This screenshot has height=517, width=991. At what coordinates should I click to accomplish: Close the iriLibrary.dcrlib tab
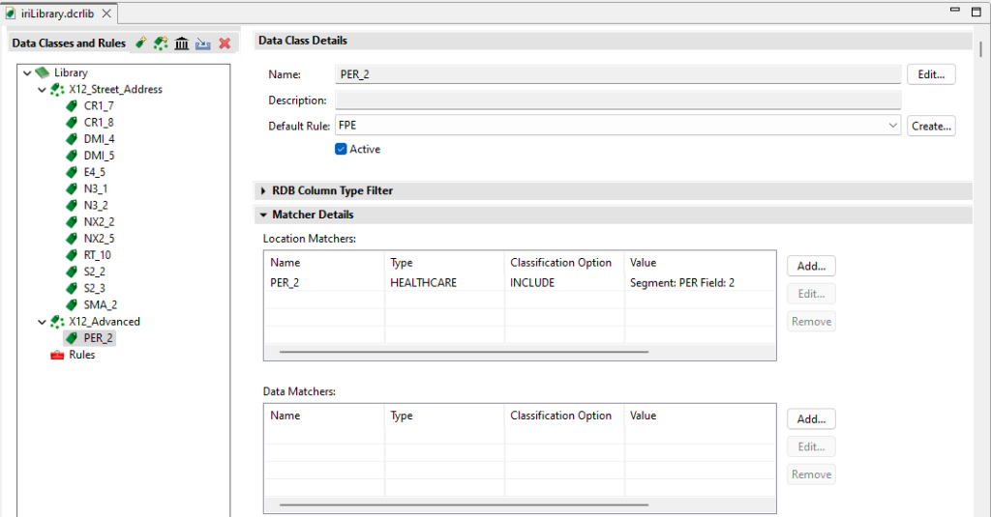(106, 14)
